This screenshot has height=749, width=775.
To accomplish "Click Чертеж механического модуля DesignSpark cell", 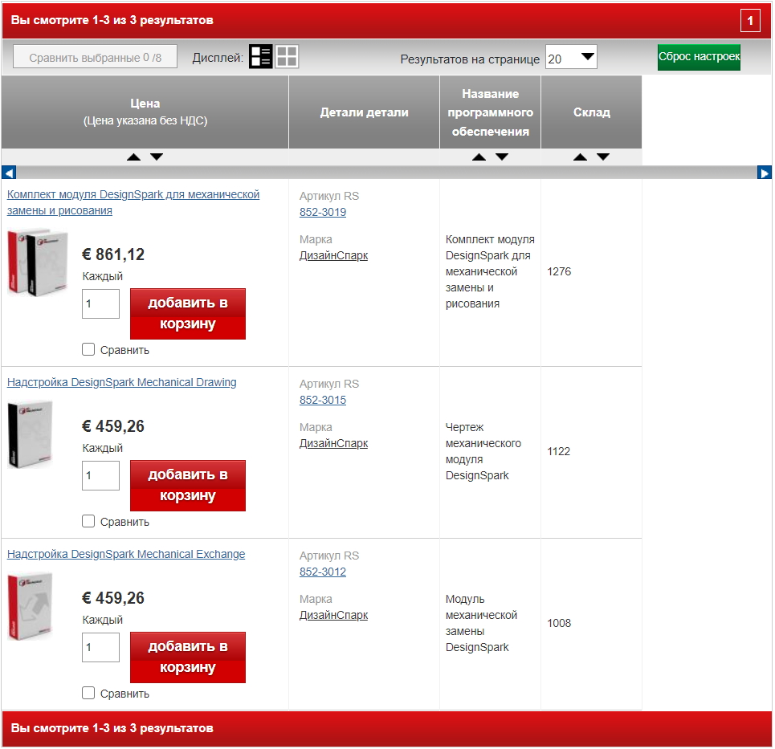I will coord(483,452).
